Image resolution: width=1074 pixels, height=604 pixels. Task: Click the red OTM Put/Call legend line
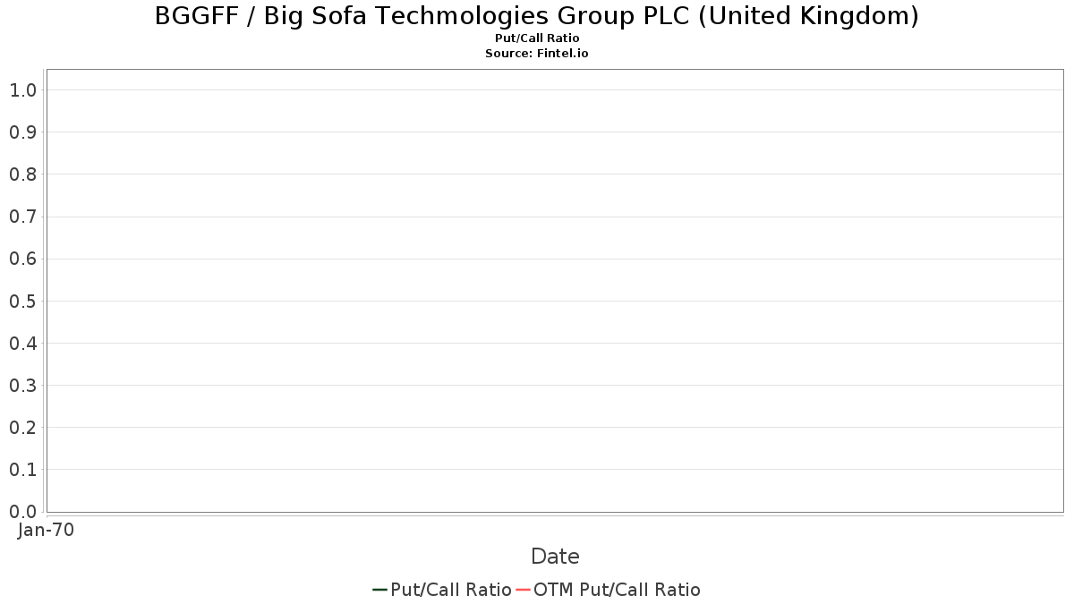point(524,590)
